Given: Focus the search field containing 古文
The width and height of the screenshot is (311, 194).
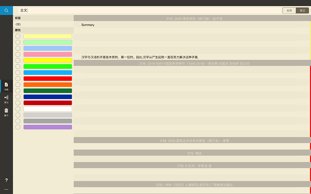Looking at the screenshot, I should pos(150,10).
